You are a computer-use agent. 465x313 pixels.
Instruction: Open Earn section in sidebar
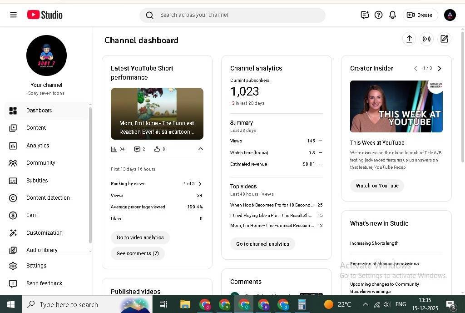click(x=32, y=215)
